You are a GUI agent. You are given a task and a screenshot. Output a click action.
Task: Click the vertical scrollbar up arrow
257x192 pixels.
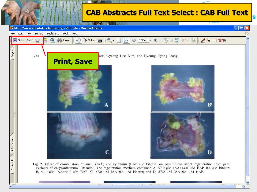[x=248, y=38]
